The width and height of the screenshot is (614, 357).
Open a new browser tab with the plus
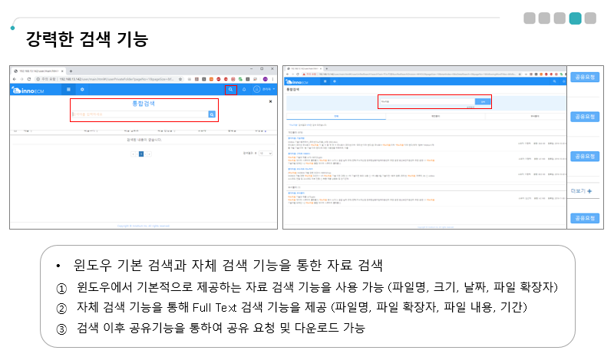[x=71, y=71]
